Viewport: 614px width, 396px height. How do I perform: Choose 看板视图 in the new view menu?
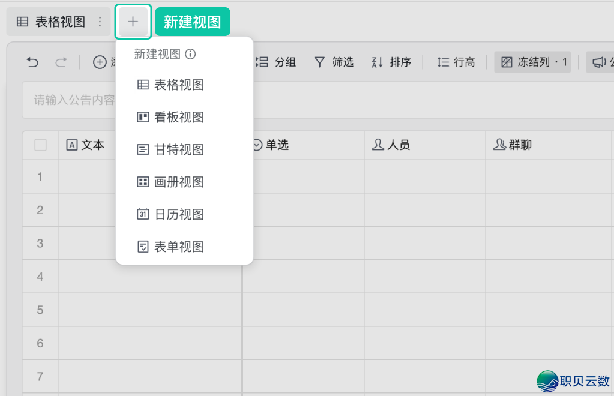pyautogui.click(x=184, y=117)
